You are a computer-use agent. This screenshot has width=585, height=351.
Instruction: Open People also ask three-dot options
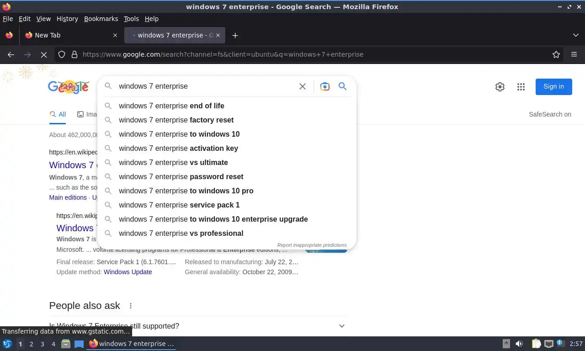pyautogui.click(x=131, y=306)
